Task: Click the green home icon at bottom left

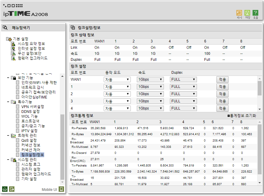Action: tap(5, 189)
